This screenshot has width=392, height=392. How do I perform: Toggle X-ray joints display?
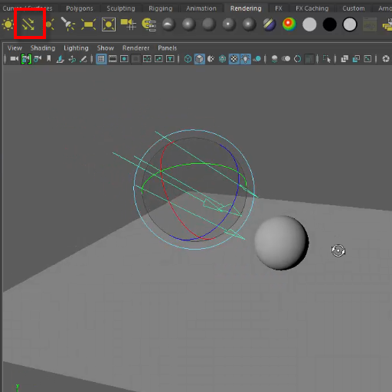(367, 59)
